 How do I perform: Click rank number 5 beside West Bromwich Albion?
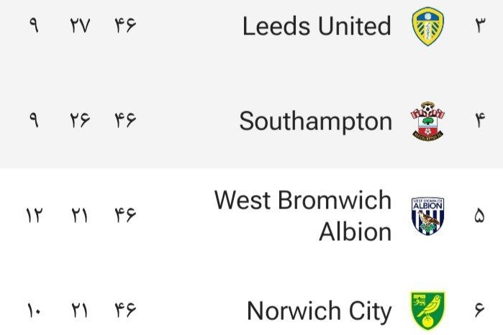coord(480,216)
